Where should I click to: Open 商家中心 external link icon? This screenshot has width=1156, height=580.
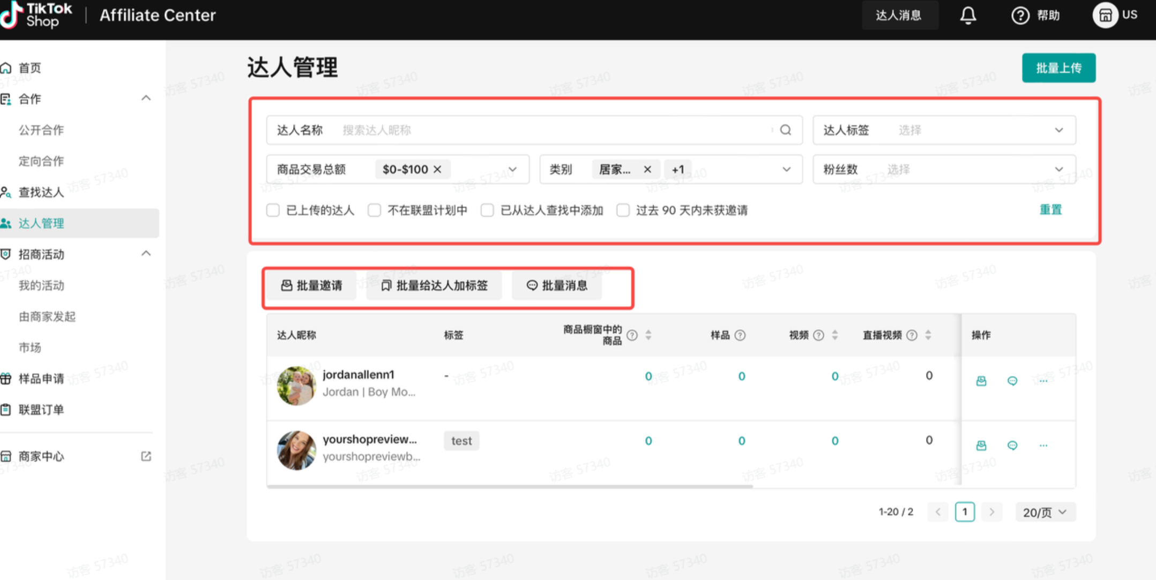[146, 456]
